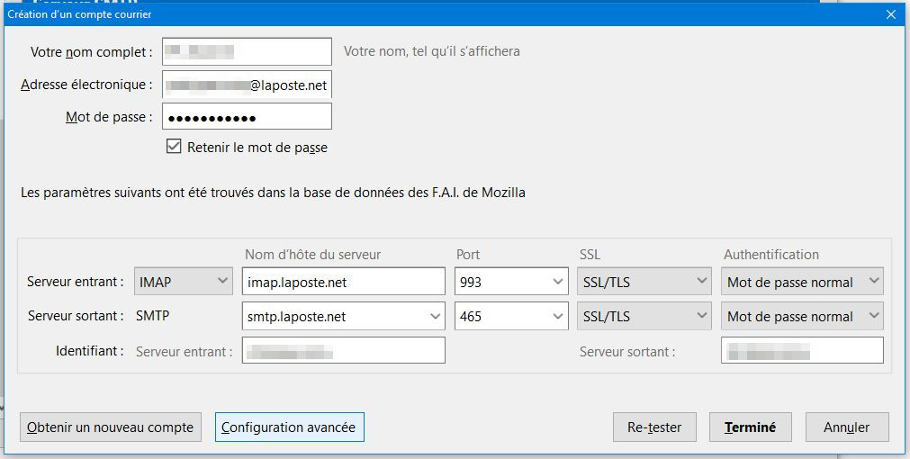Expand the outgoing port 465 dropdown
The height and width of the screenshot is (459, 910).
tap(511, 316)
